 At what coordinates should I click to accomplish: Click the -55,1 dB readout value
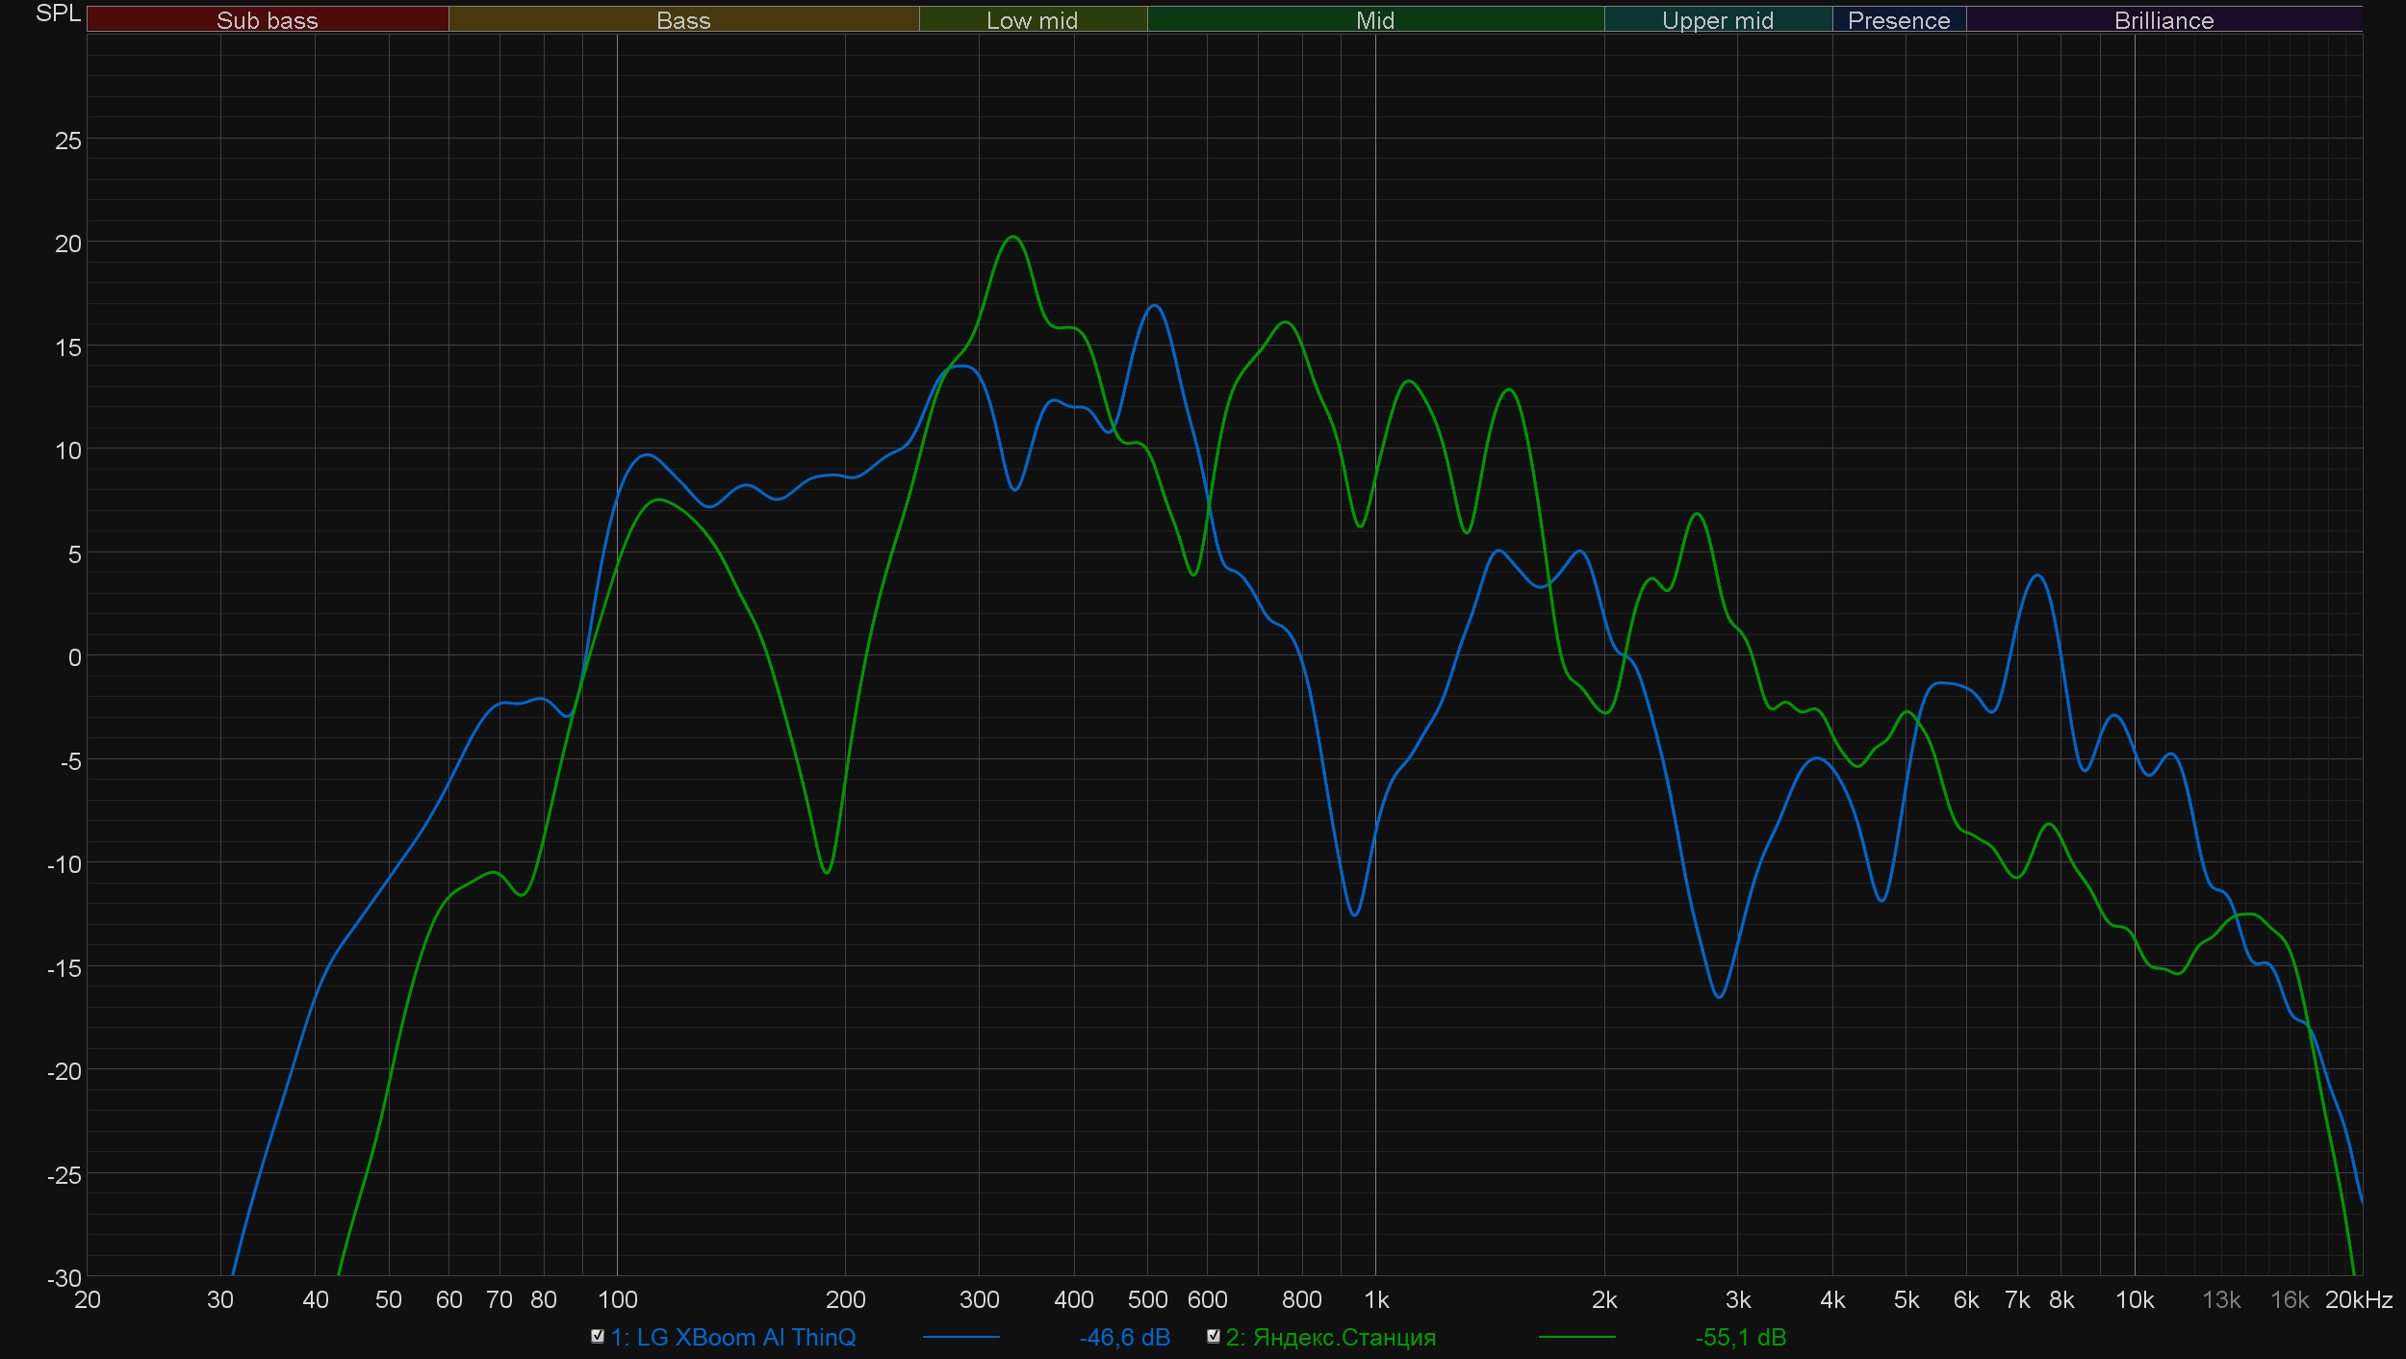(x=1740, y=1337)
